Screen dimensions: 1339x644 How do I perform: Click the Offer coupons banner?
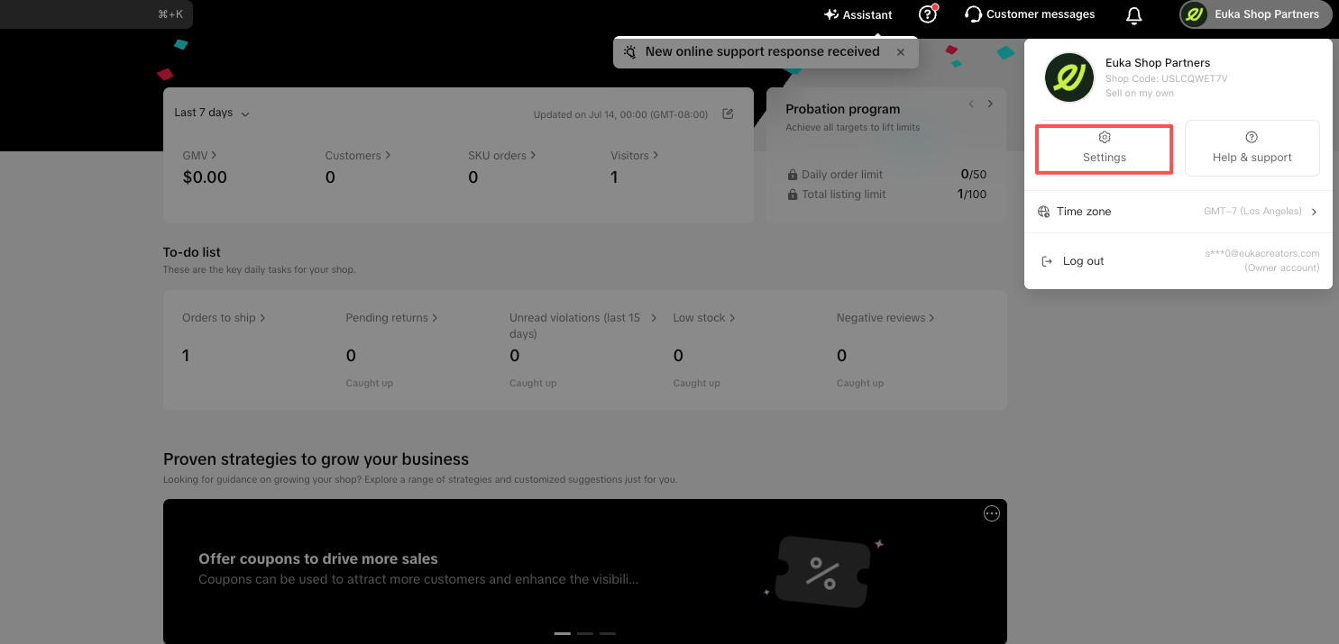pos(584,571)
